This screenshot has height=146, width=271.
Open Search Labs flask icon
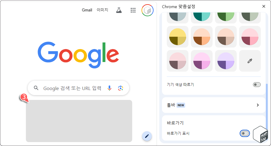[119, 10]
